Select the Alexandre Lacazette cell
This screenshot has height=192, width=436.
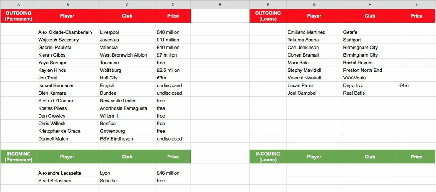tap(60, 173)
